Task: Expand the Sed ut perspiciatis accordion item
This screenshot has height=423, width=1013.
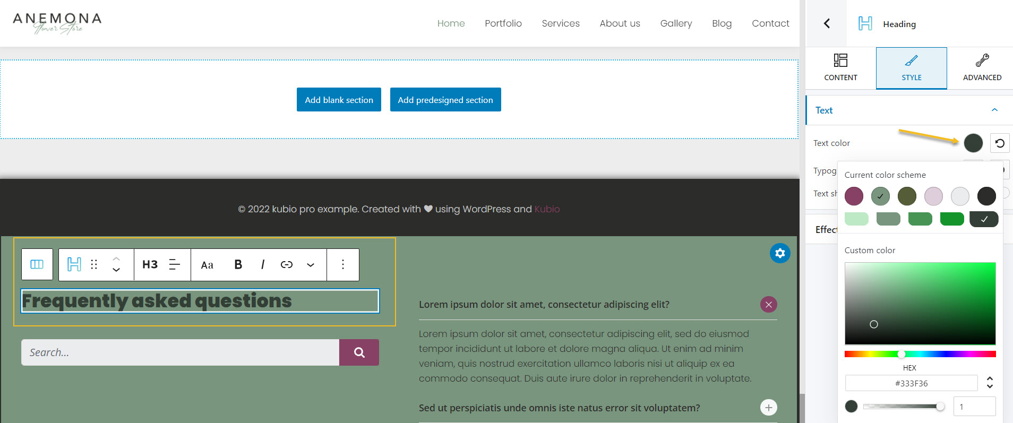Action: 768,408
